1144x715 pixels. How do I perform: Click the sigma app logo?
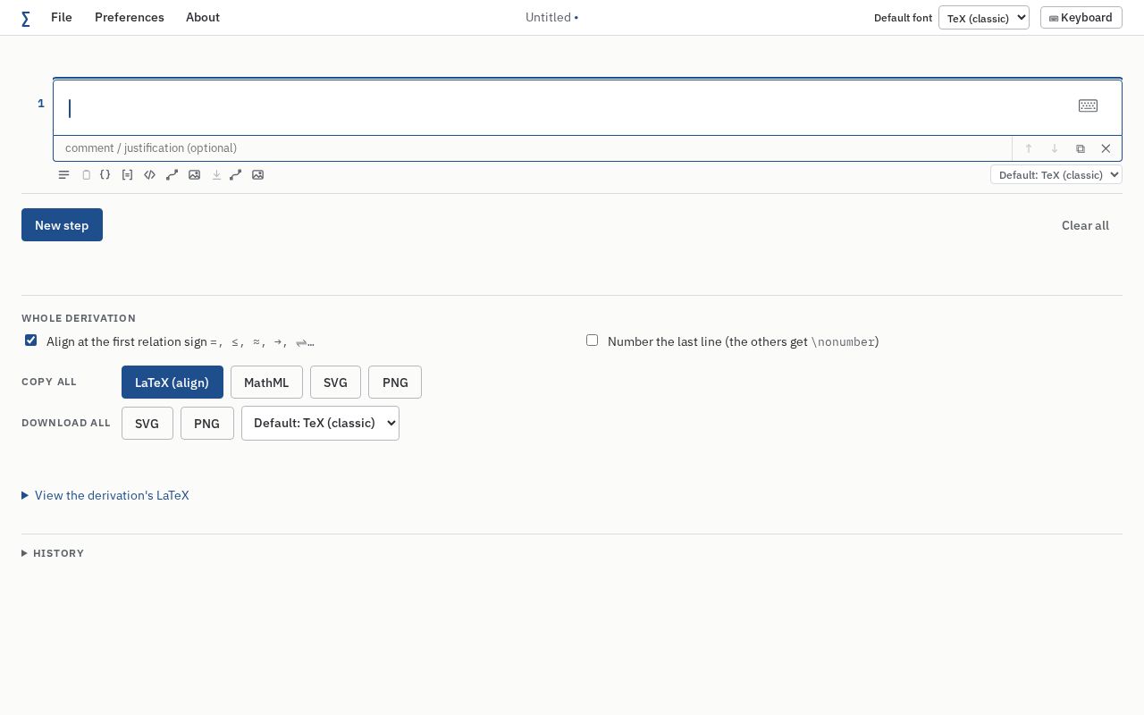click(x=26, y=19)
